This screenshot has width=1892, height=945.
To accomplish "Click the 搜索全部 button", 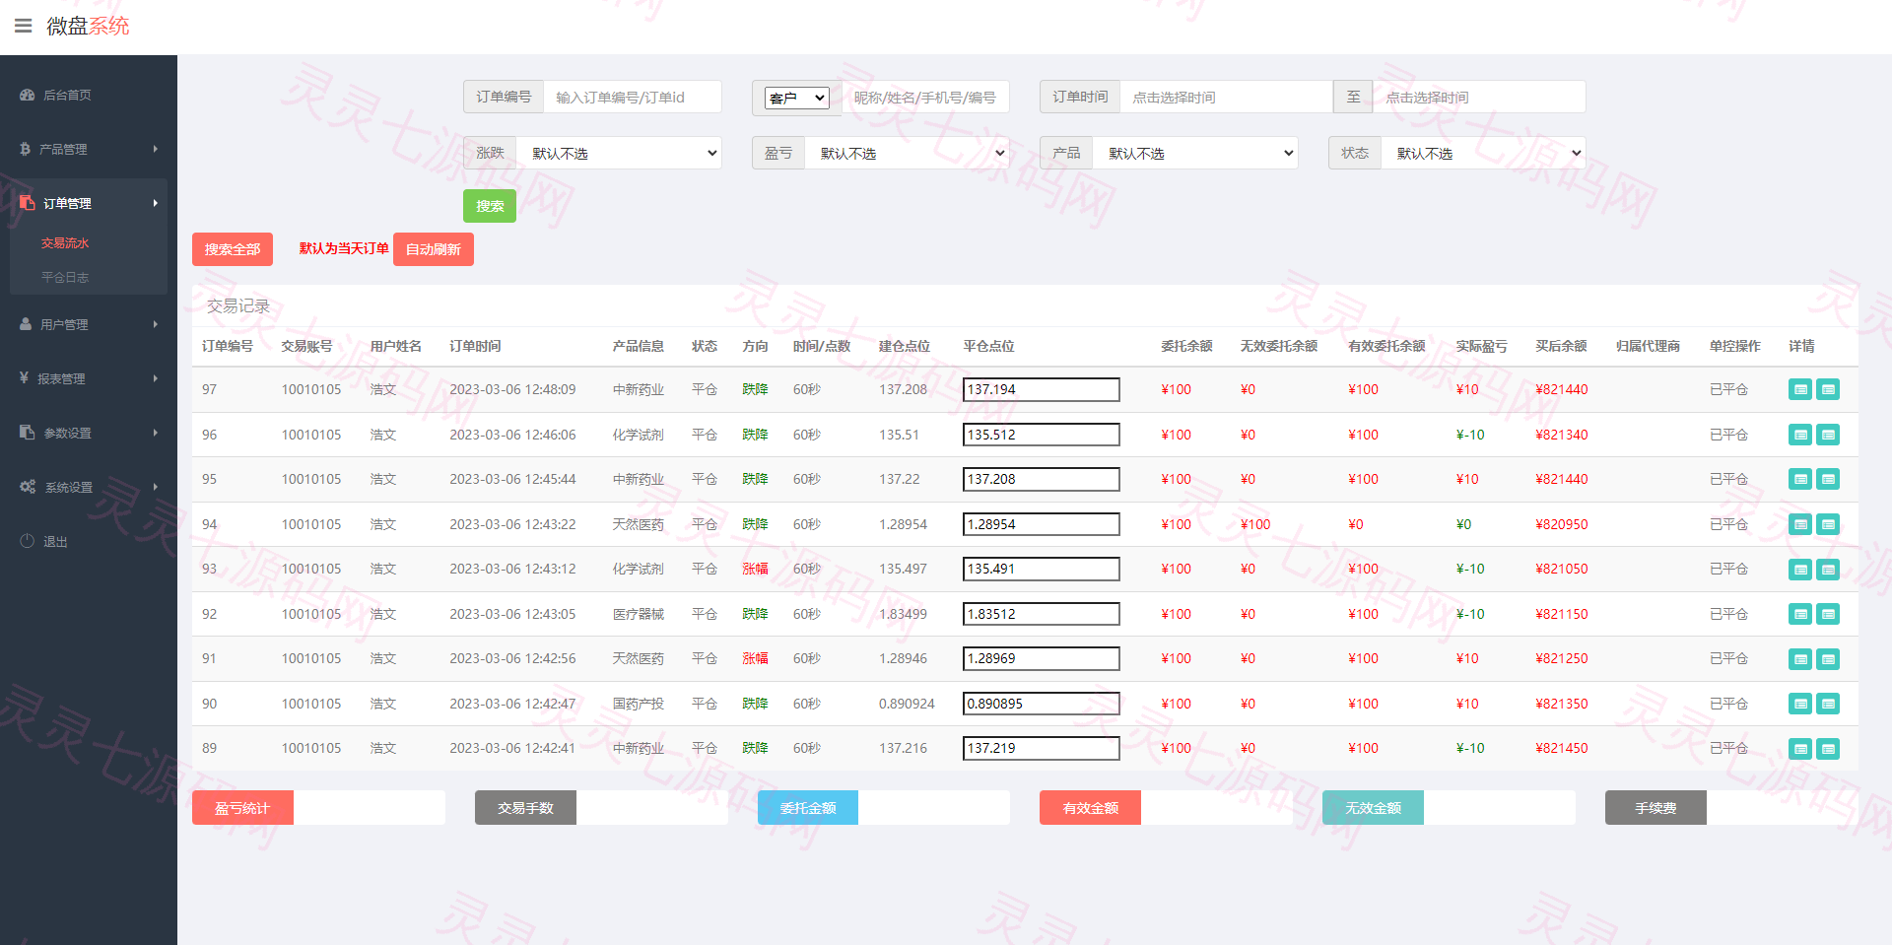I will tap(233, 249).
